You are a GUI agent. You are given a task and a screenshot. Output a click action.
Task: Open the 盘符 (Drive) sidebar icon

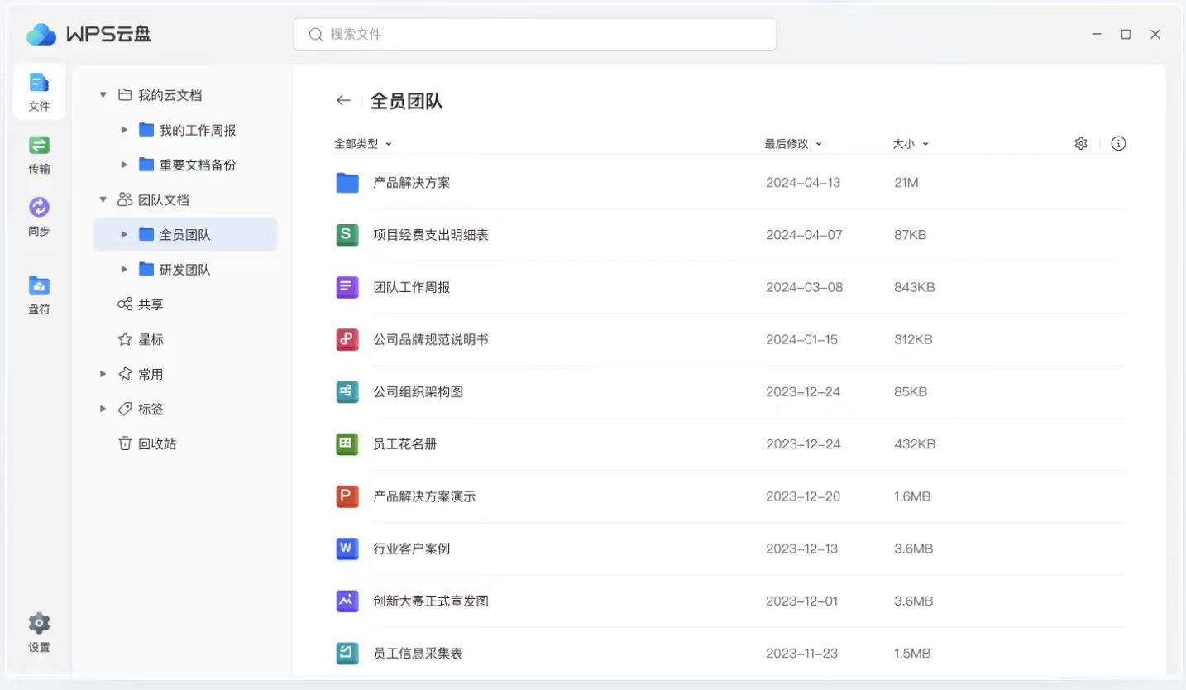coord(39,295)
